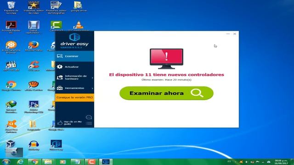The height and width of the screenshot is (165, 294).
Task: Select the VLC media player icon
Action: point(79,26)
